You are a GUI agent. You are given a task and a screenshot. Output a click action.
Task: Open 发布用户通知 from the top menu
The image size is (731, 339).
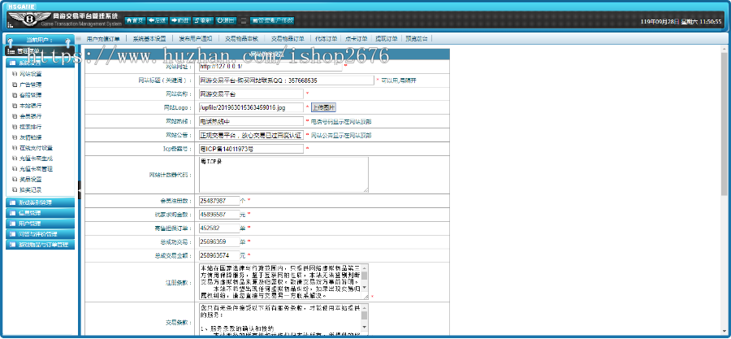pyautogui.click(x=196, y=38)
